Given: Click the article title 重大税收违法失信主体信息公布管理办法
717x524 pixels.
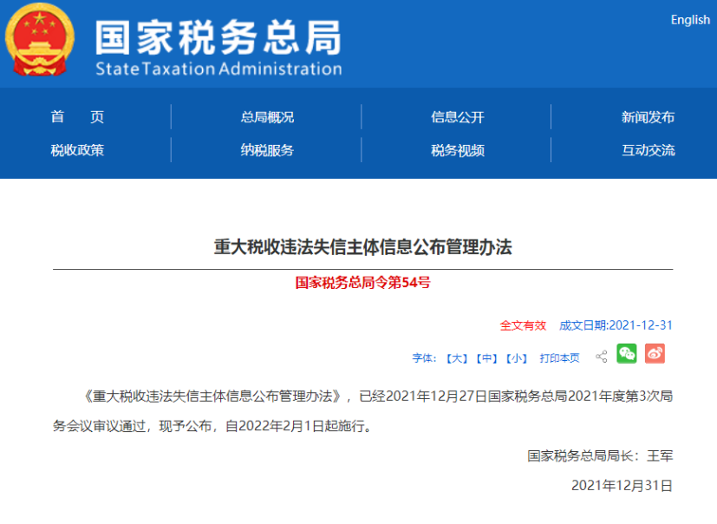Looking at the screenshot, I should (x=362, y=247).
